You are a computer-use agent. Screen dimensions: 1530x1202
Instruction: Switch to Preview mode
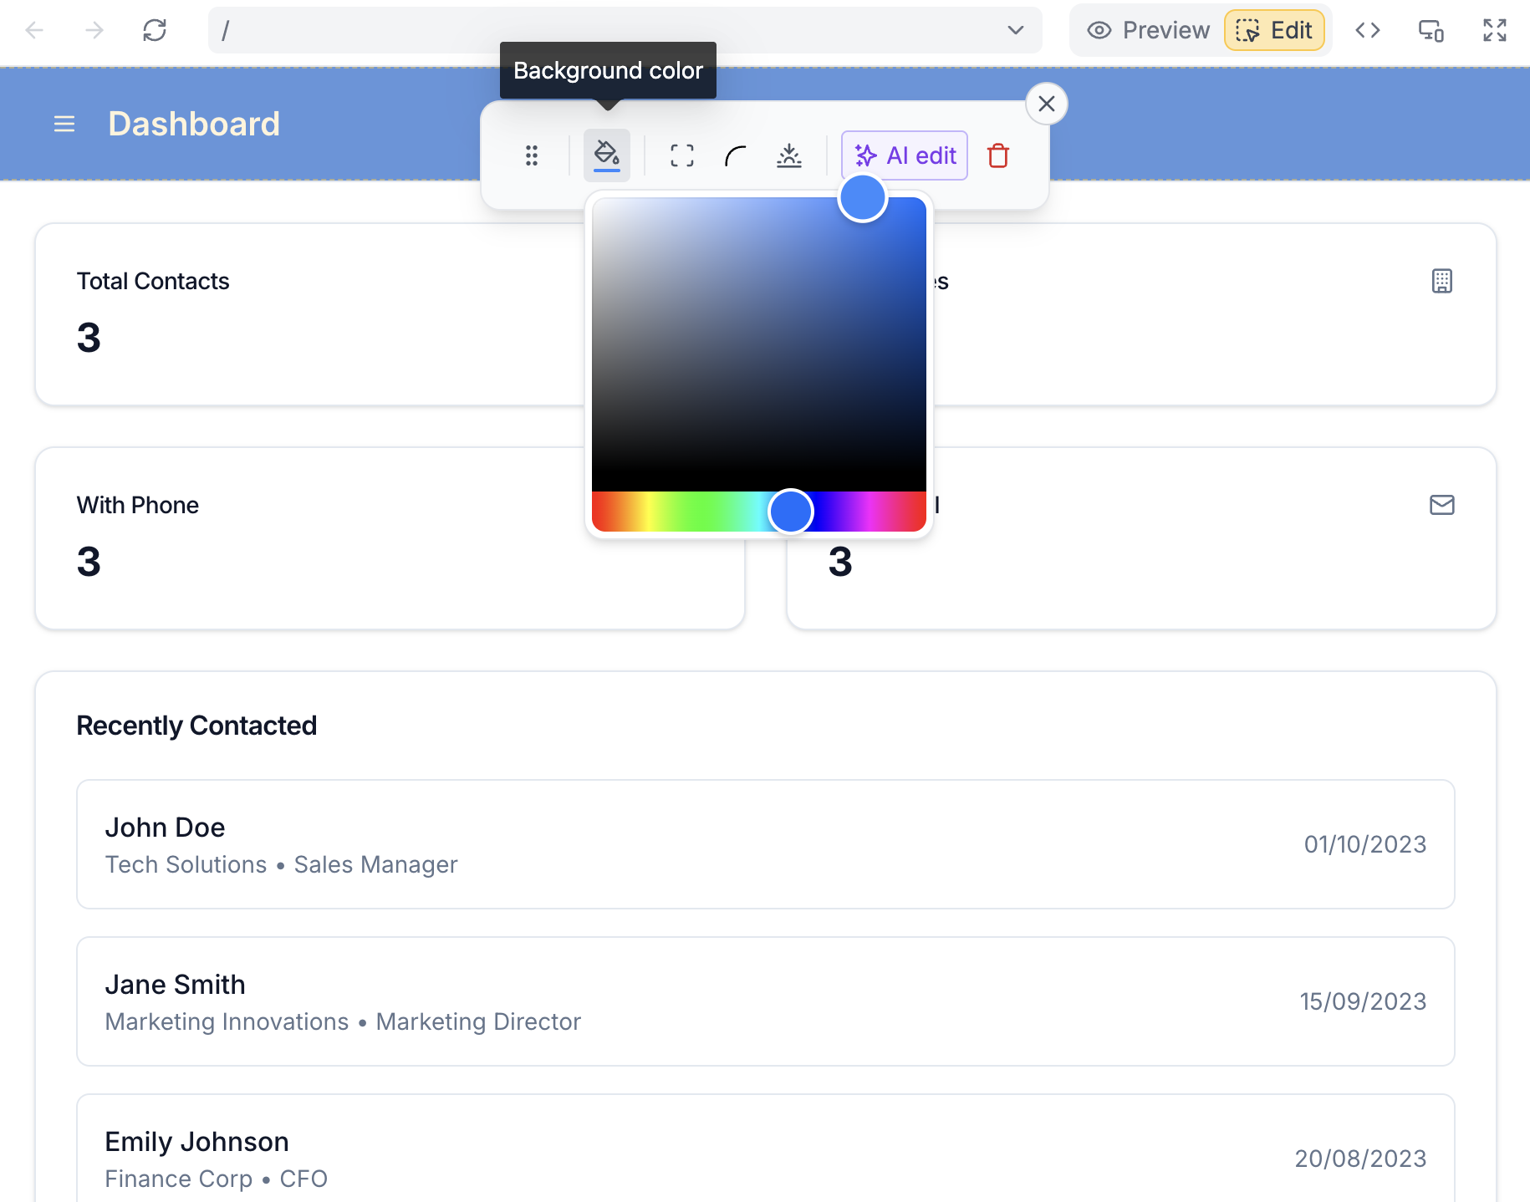coord(1148,31)
